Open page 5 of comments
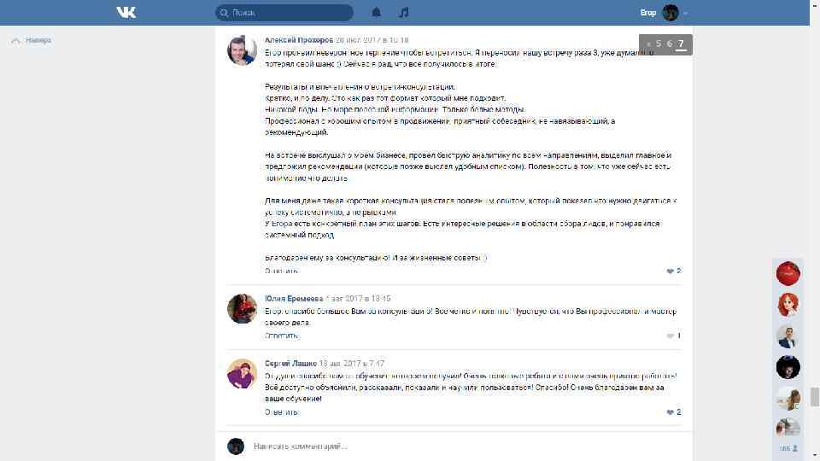Image resolution: width=820 pixels, height=461 pixels. click(659, 44)
